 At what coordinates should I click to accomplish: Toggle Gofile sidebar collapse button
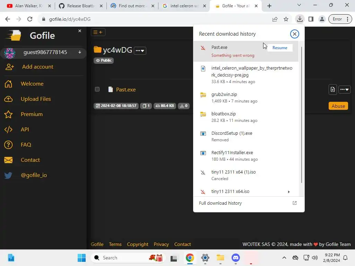click(x=98, y=32)
